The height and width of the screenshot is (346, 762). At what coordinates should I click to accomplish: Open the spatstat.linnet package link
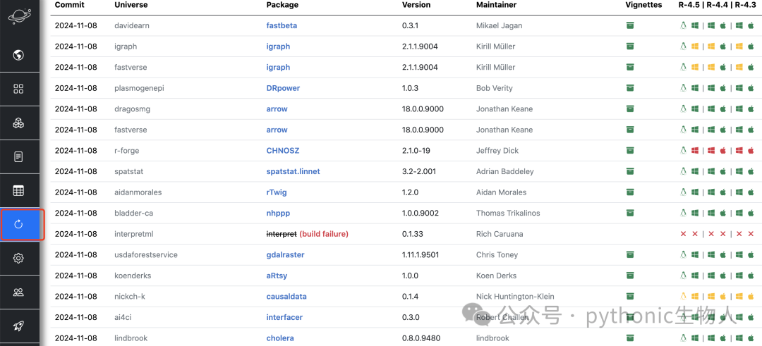tap(293, 171)
